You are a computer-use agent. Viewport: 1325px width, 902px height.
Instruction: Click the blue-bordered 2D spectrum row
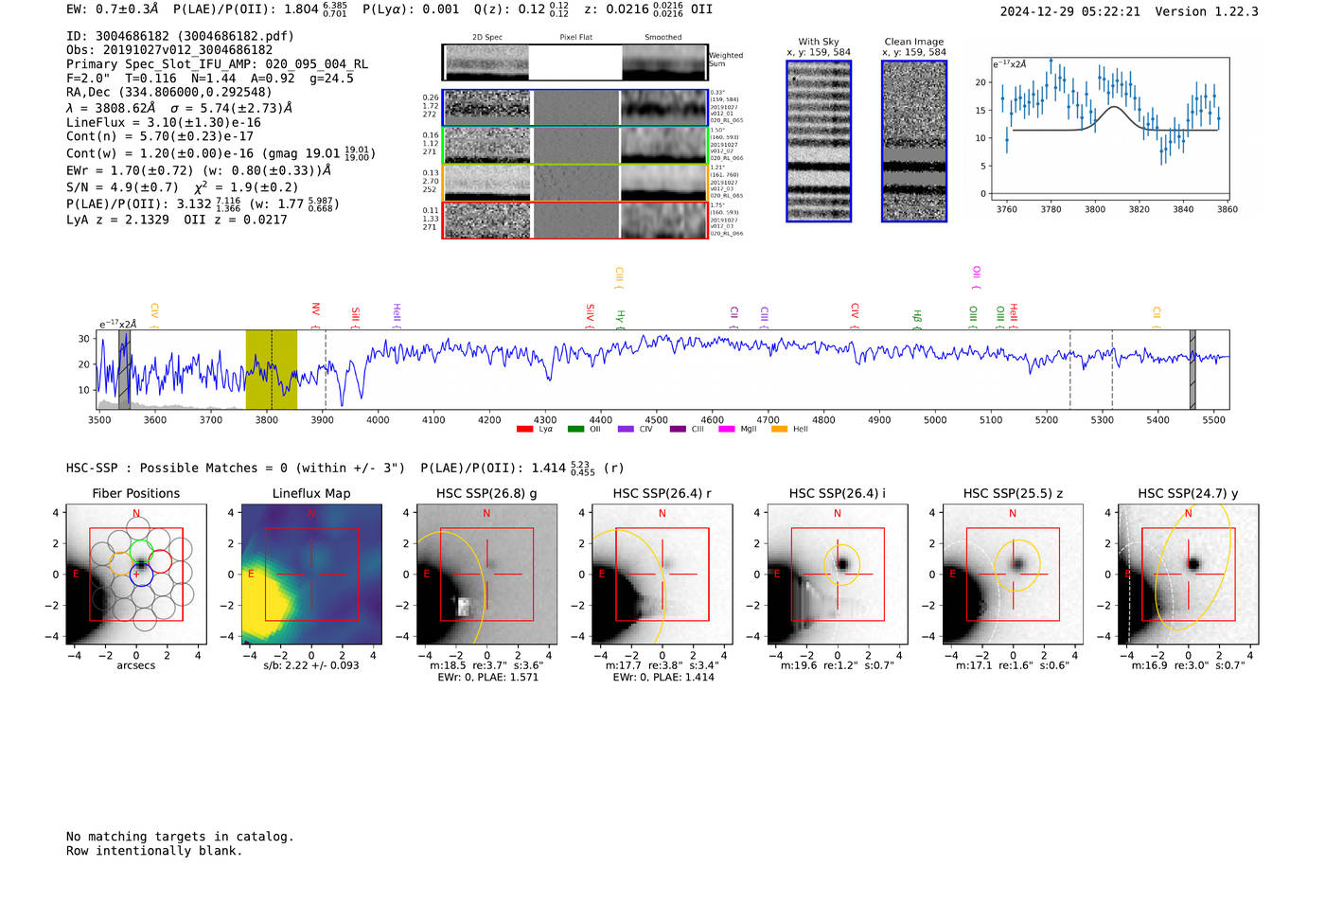click(x=575, y=108)
